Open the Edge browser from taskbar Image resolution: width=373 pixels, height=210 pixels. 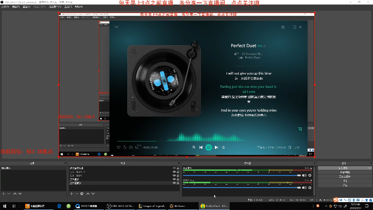pyautogui.click(x=59, y=206)
